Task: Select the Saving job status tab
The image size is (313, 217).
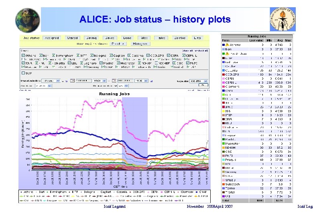Action: coord(91,38)
